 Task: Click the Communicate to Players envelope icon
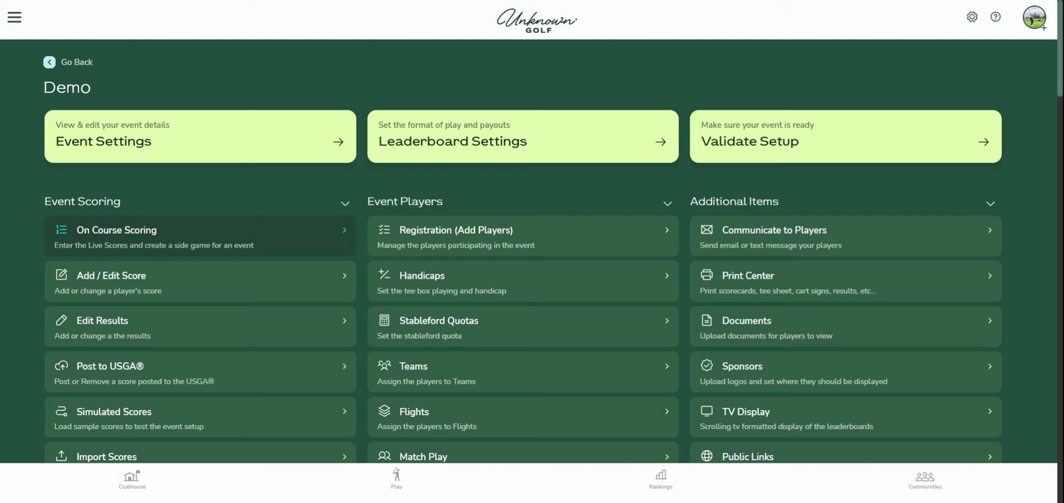(707, 230)
